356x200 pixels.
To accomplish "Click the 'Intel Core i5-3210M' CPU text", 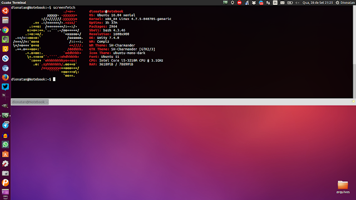I will point(118,61).
